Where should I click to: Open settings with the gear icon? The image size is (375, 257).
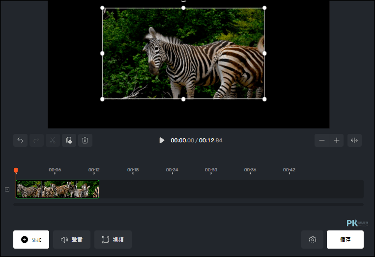pyautogui.click(x=313, y=239)
